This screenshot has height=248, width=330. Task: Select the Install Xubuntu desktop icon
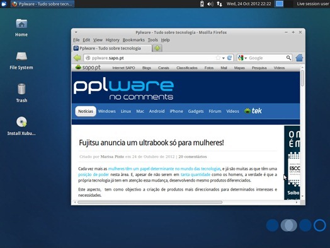click(21, 126)
